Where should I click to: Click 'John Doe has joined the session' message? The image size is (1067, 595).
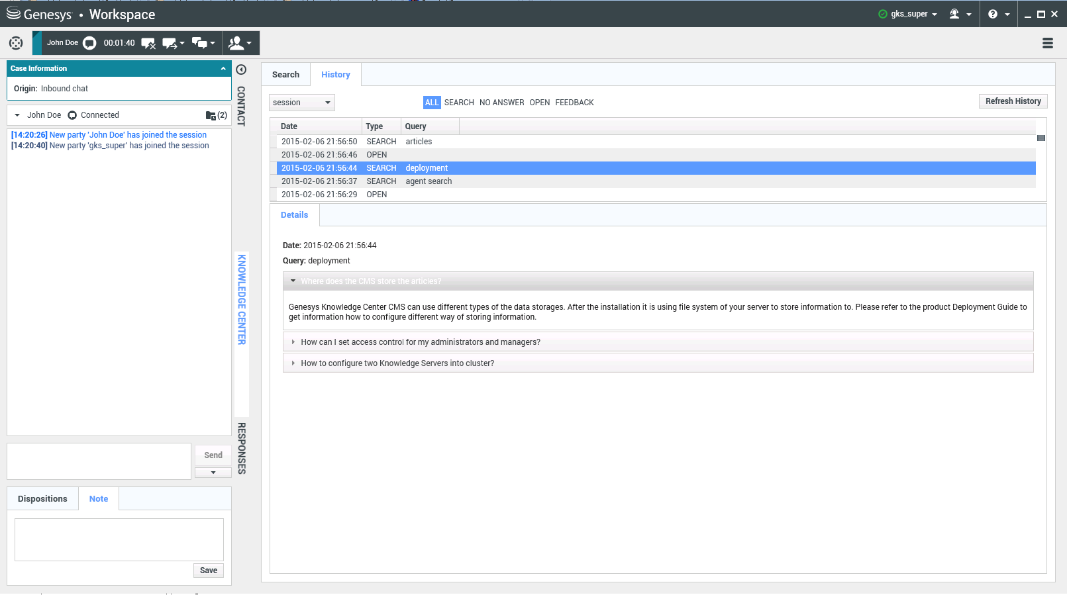click(109, 135)
